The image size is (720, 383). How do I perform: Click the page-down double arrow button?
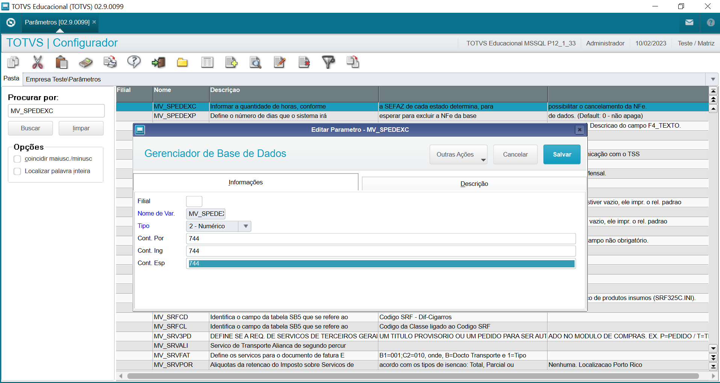[713, 357]
